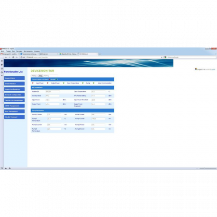Click inside the Google search box
Viewport: 217px width, 217px height.
tap(192, 57)
